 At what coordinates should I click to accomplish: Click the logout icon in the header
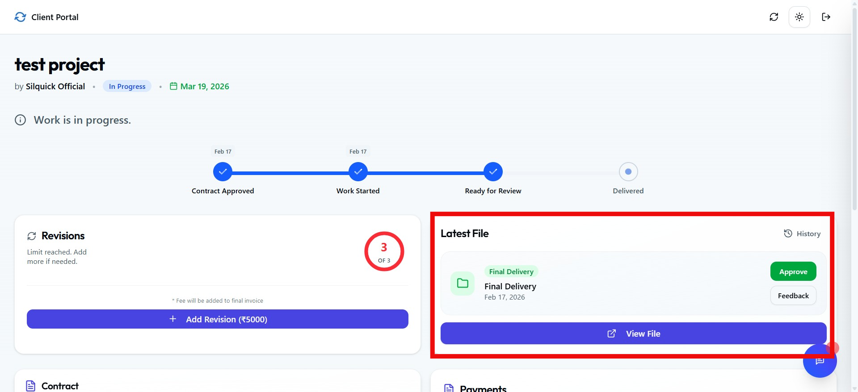tap(826, 17)
